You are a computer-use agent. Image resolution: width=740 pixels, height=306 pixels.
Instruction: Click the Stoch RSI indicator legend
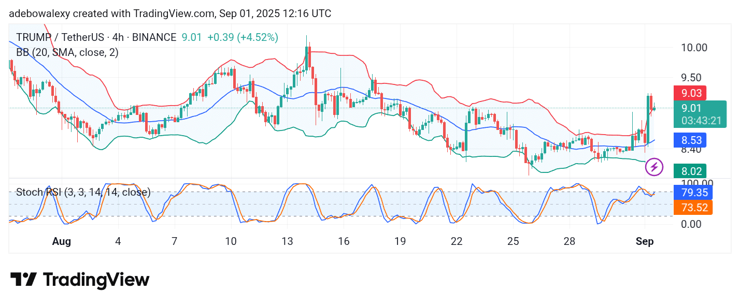point(83,192)
